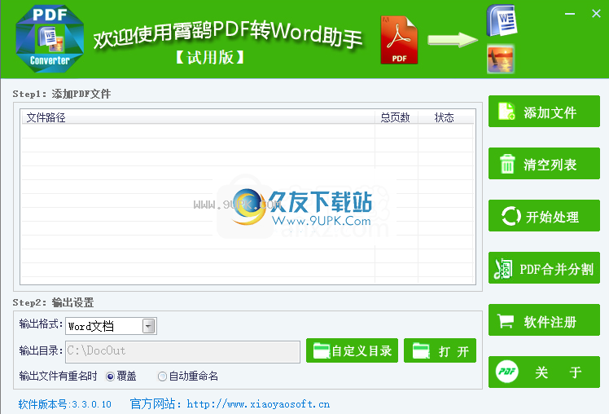Open 软件注册 registration
Image resolution: width=609 pixels, height=414 pixels.
[544, 320]
